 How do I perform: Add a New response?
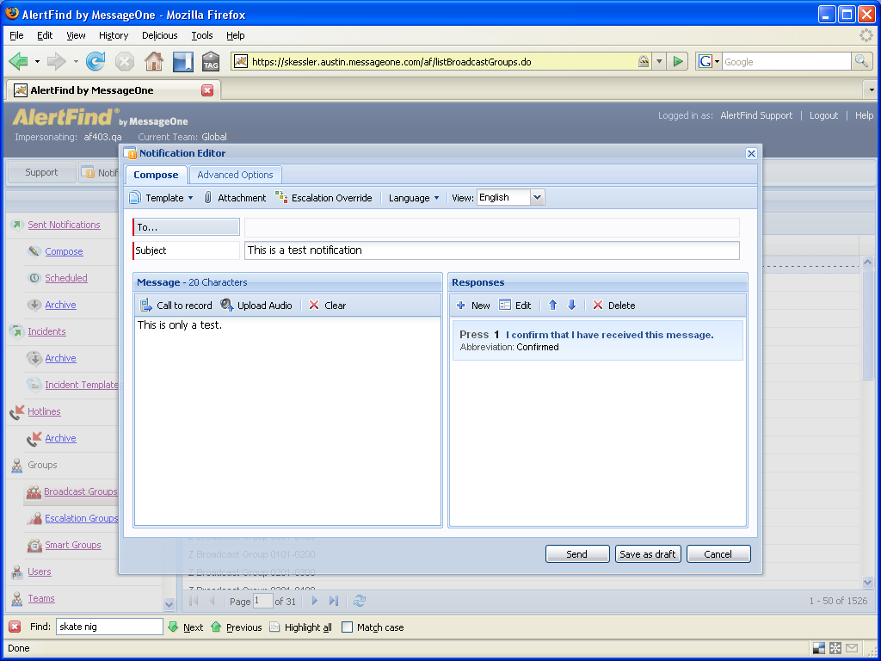click(x=473, y=306)
